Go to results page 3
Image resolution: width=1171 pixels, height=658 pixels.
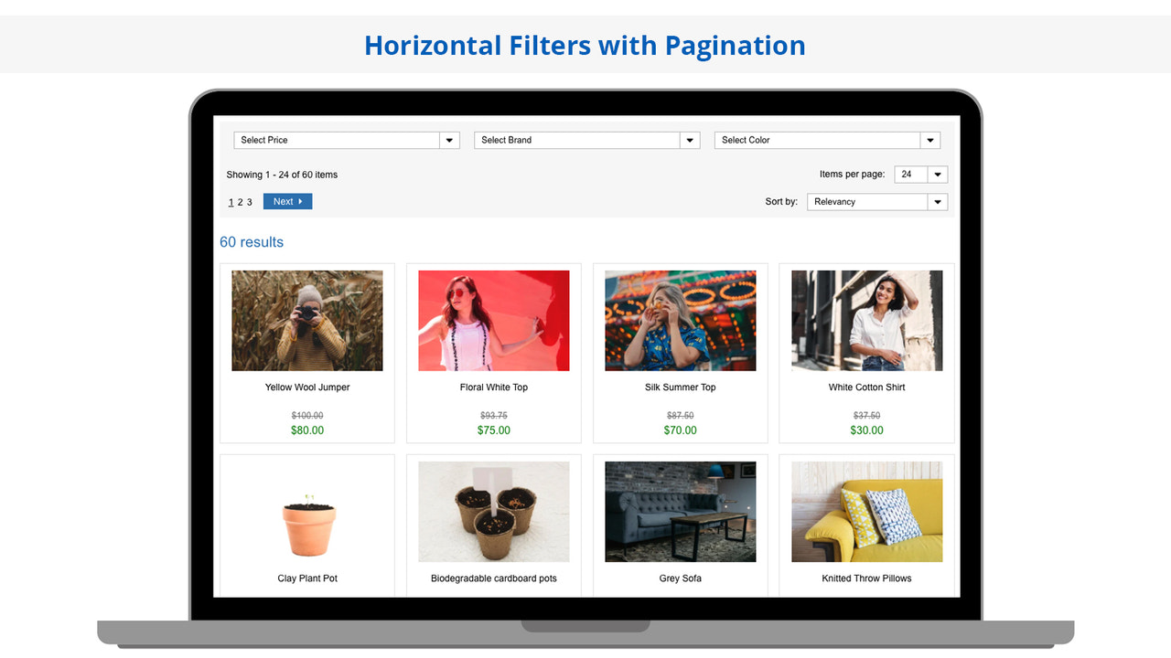249,201
